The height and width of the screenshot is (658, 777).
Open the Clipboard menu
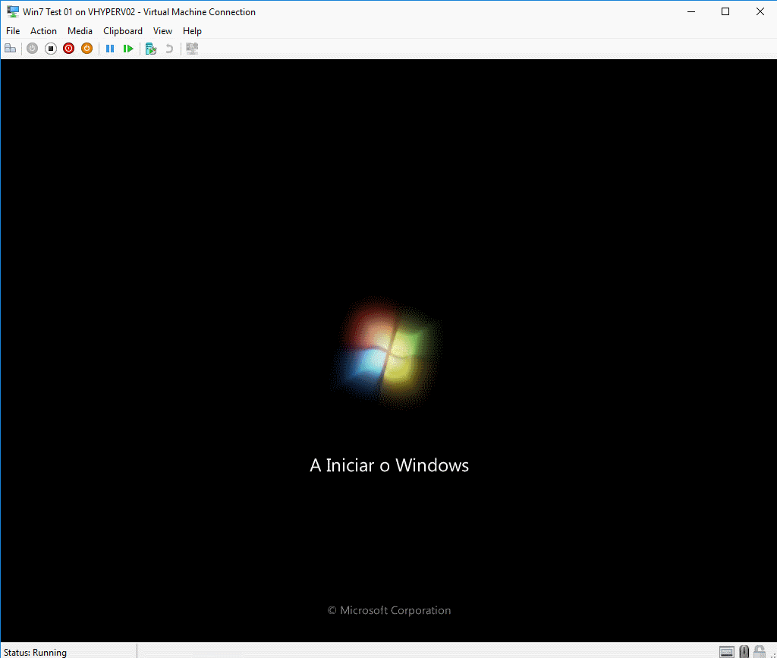[x=123, y=30]
